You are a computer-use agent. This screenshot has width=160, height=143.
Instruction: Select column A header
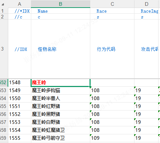click(19, 4)
